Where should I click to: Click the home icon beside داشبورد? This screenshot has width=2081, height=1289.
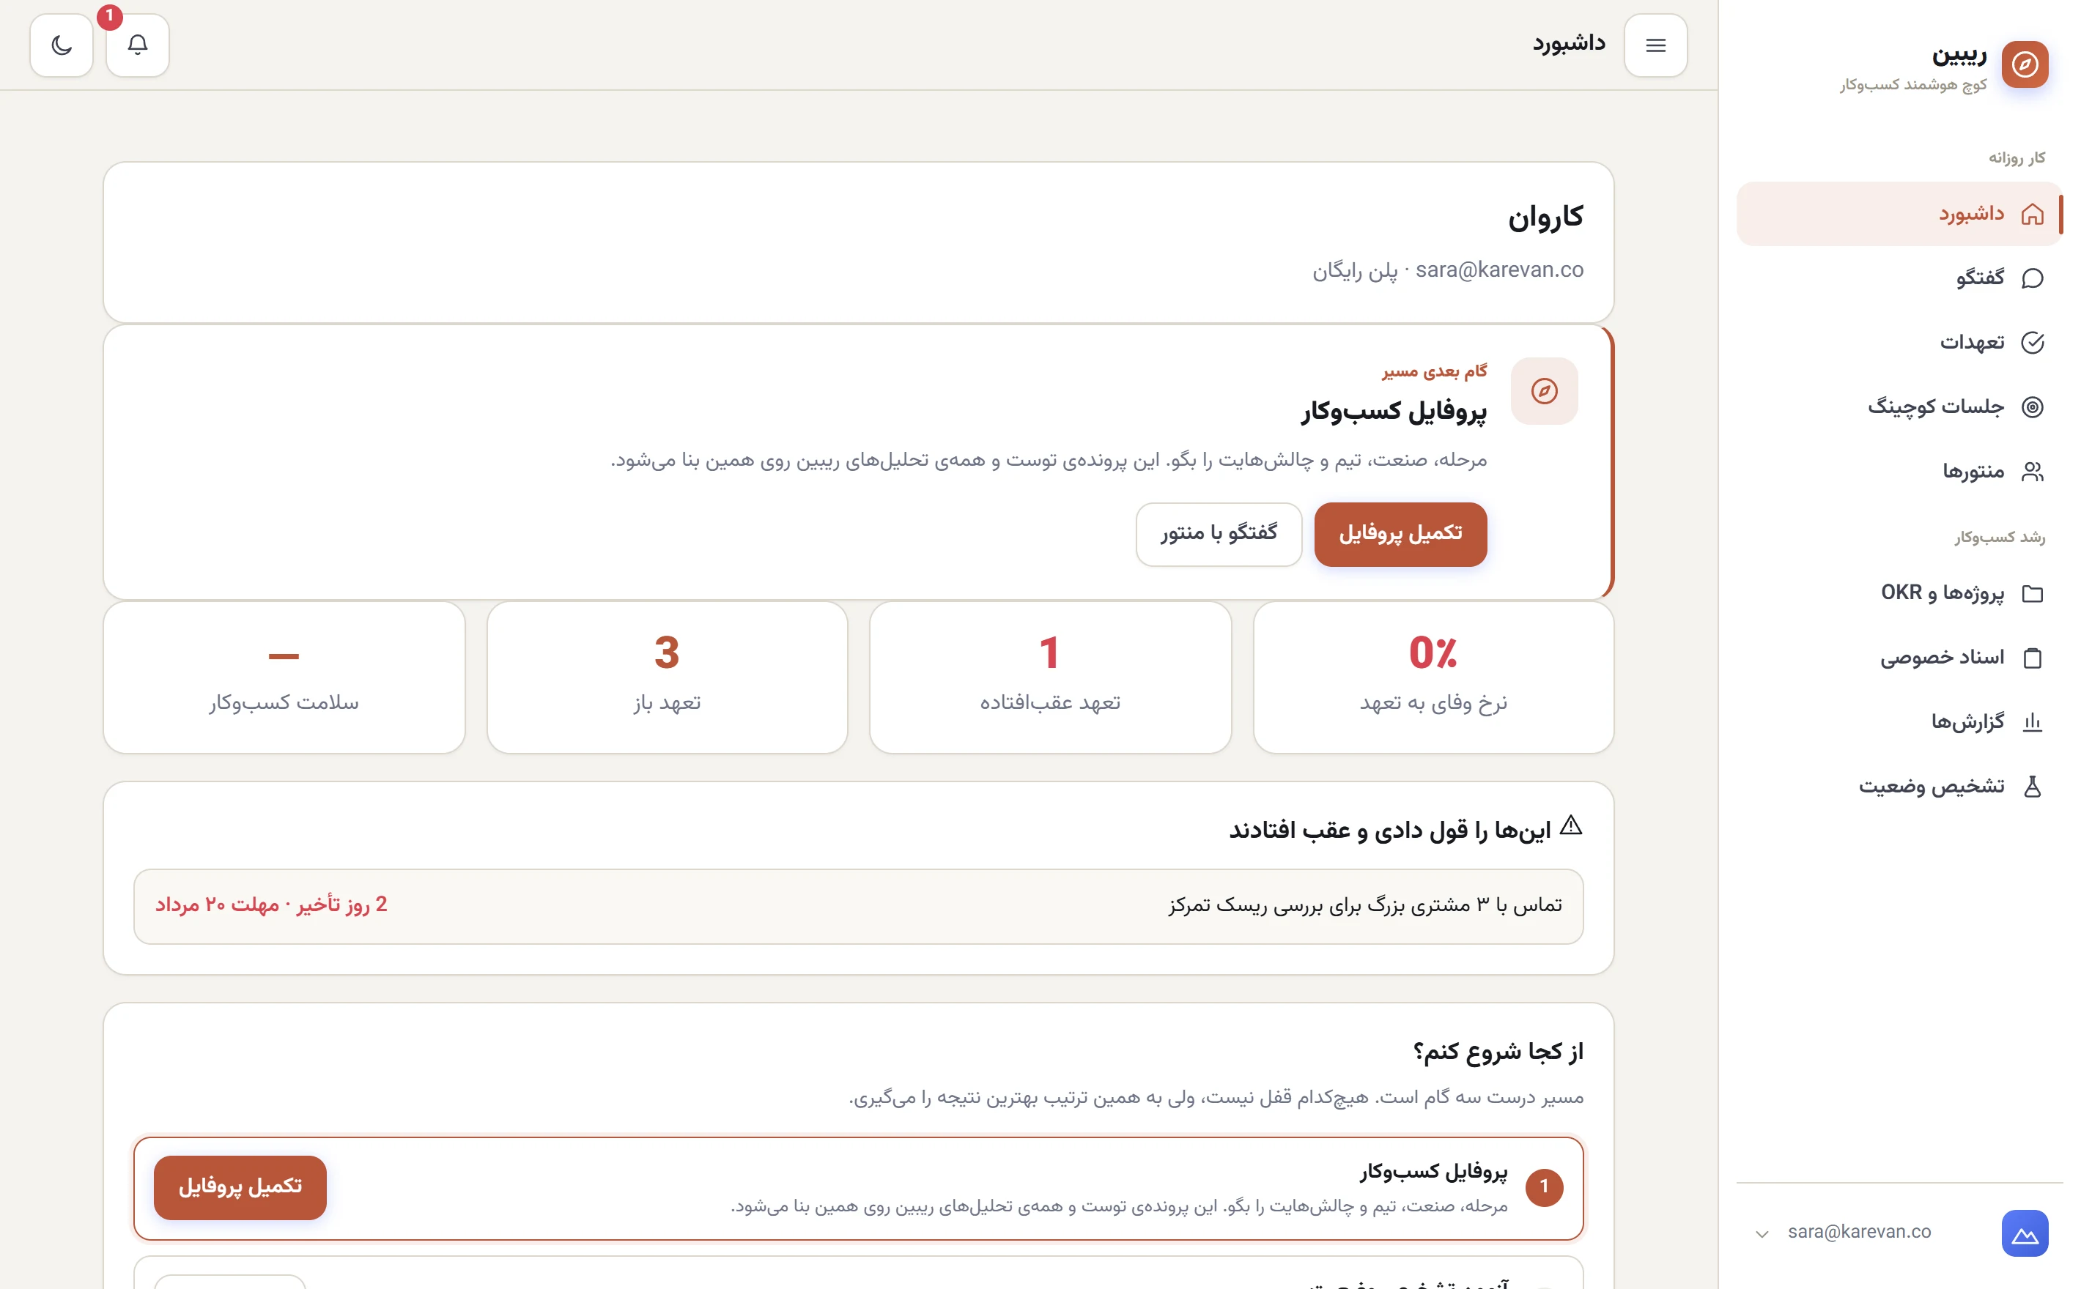pos(2031,214)
